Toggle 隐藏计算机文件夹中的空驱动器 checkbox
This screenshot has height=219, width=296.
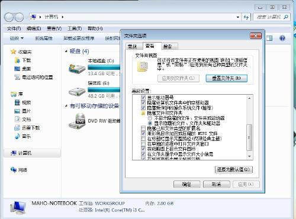(x=143, y=102)
